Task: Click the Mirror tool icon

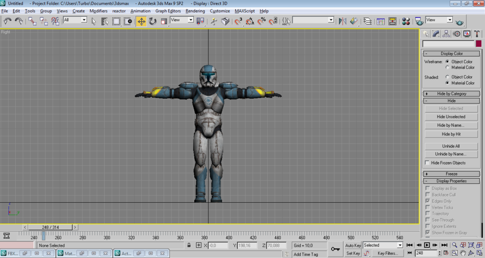Action: [342, 21]
